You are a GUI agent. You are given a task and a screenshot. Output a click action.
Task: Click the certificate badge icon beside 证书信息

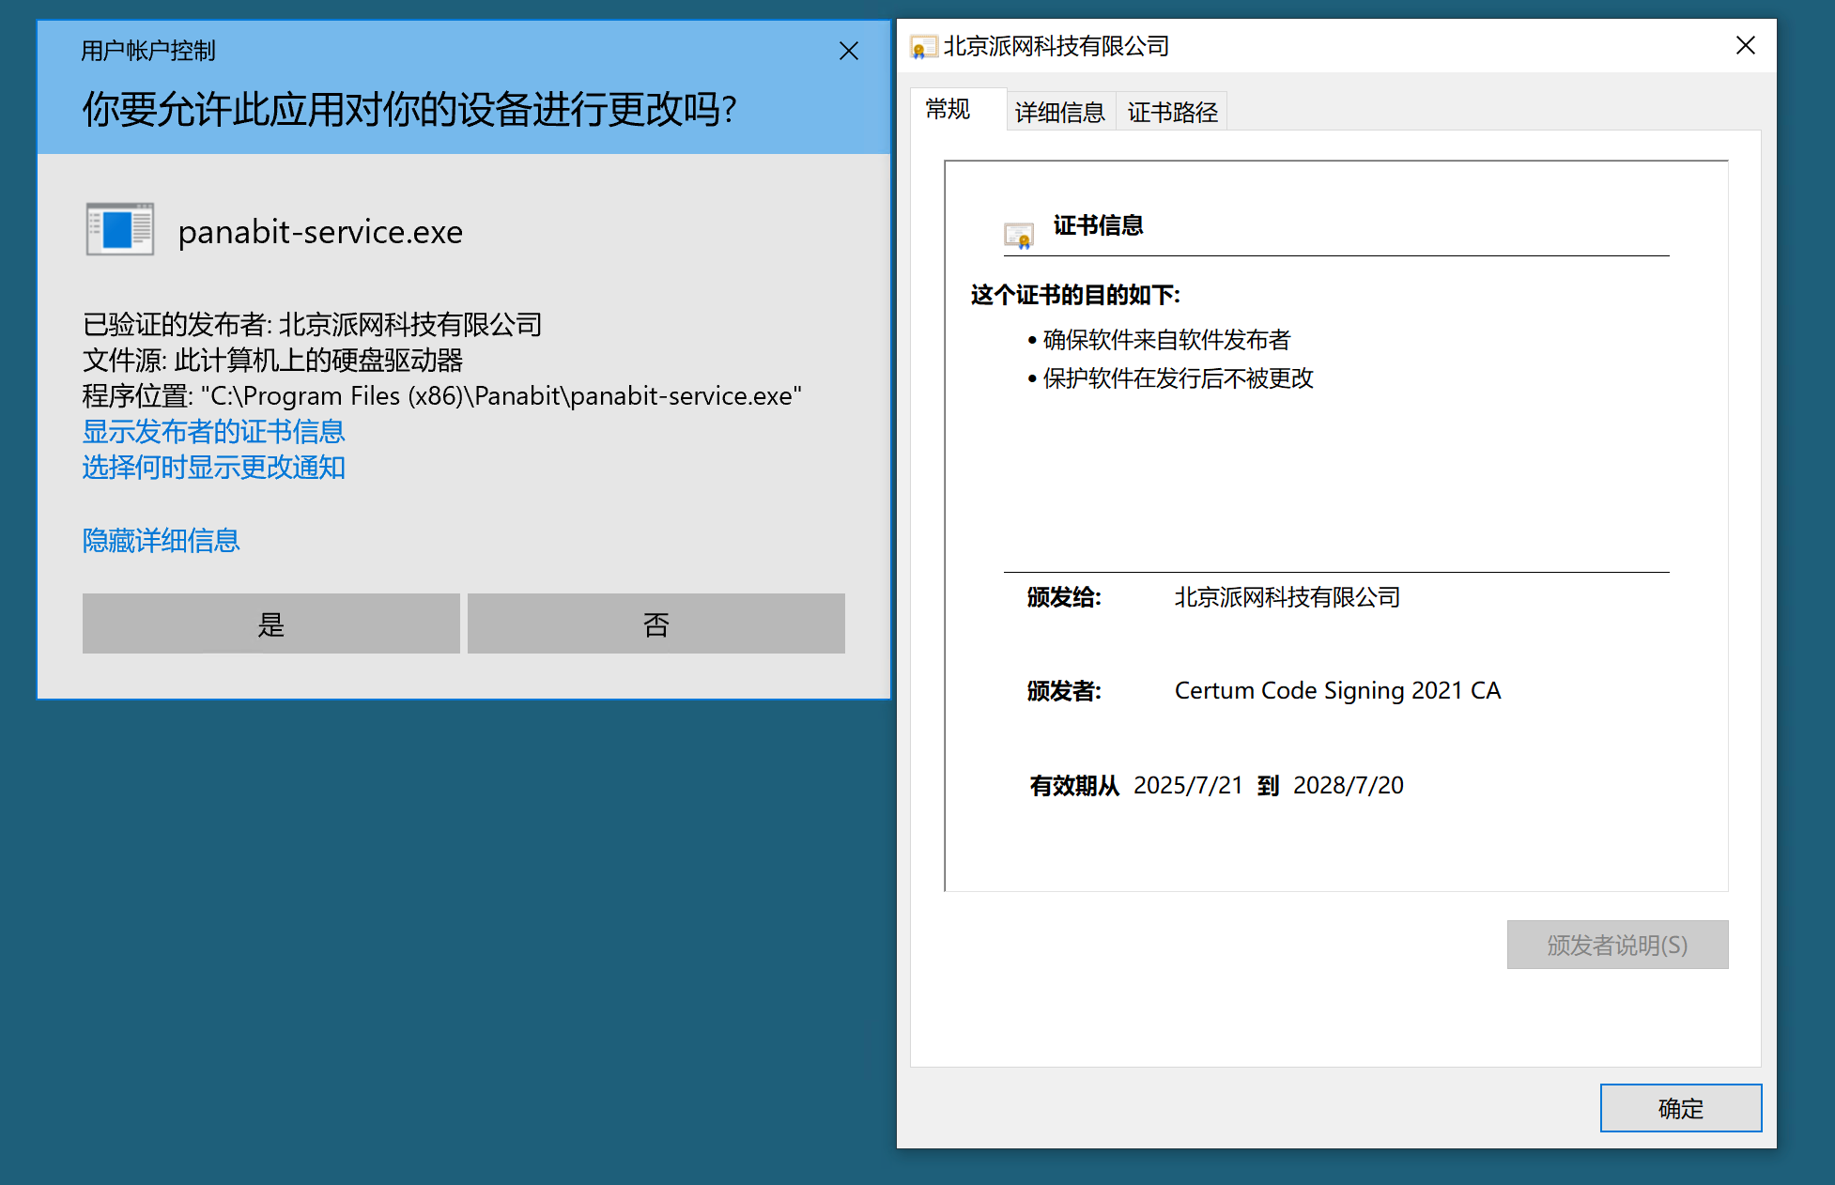click(x=1019, y=235)
